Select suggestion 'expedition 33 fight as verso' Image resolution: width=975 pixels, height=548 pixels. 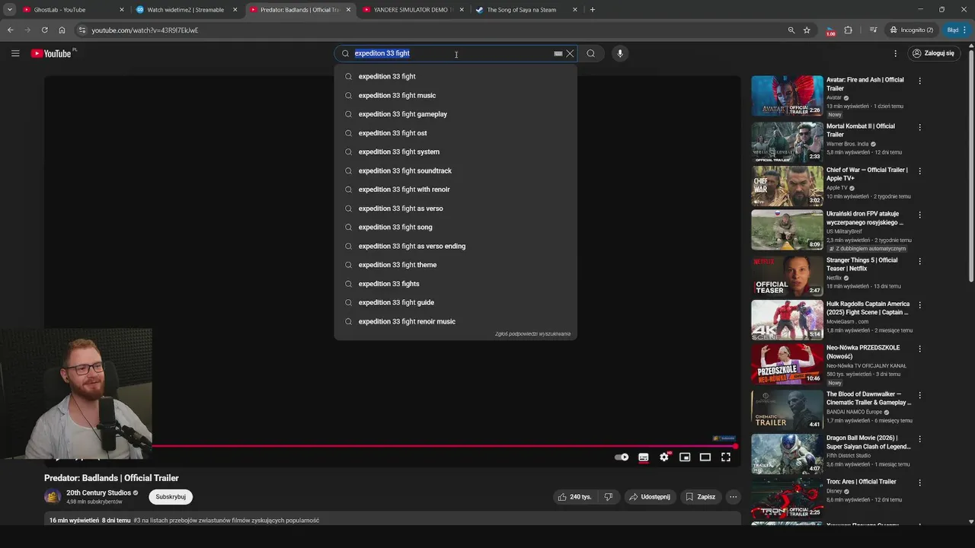(x=456, y=209)
